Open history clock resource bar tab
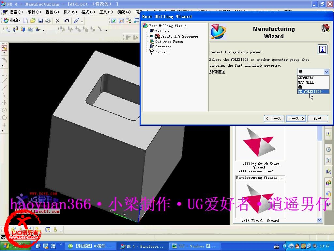Screen dimensions: 334x251 328,149
